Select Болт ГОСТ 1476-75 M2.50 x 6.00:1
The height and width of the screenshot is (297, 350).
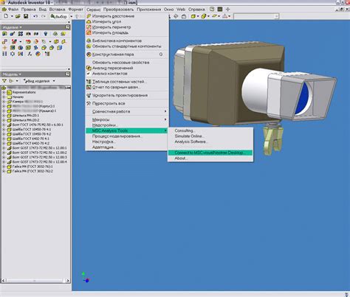tap(38, 125)
